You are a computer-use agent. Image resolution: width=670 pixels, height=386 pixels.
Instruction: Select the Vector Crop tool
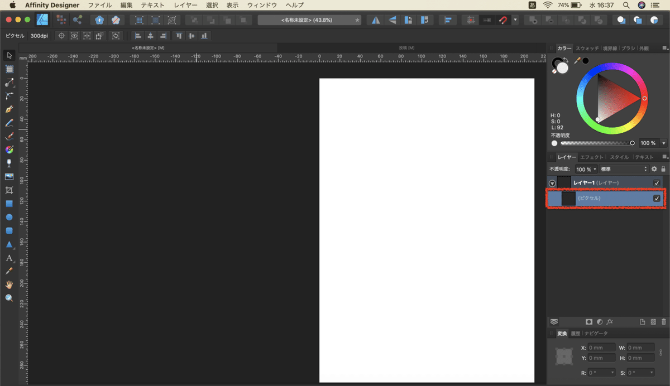[x=9, y=190]
